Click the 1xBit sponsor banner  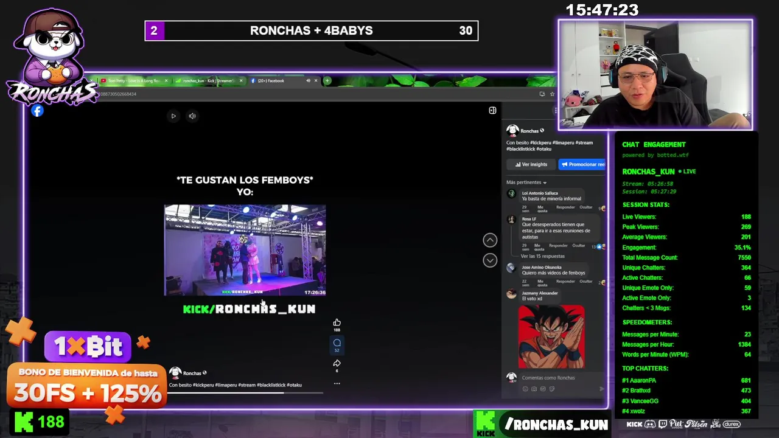pyautogui.click(x=87, y=377)
